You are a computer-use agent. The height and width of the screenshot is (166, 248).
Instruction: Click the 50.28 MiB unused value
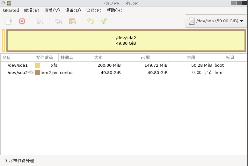201,65
